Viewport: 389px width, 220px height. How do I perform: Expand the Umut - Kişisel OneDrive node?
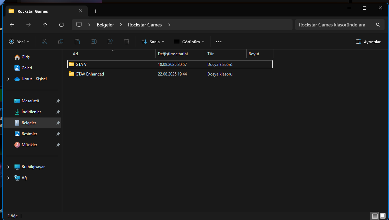point(9,79)
